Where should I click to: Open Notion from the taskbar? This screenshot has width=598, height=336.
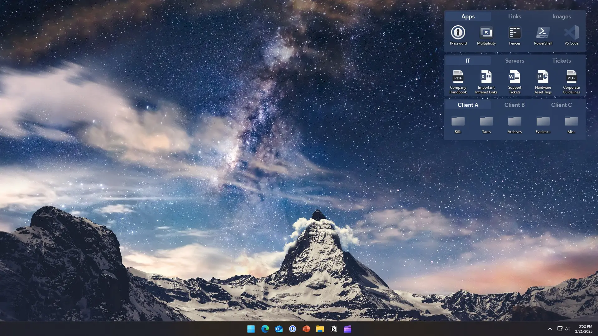(333, 329)
